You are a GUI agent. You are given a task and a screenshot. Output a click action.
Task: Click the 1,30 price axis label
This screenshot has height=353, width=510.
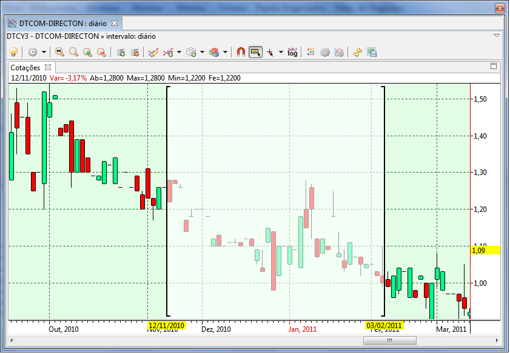480,173
